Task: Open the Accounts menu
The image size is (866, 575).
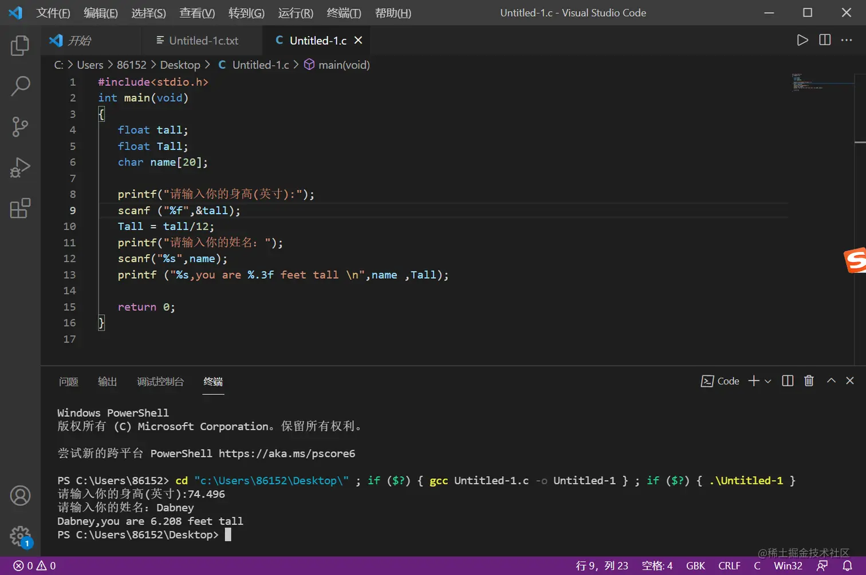Action: tap(20, 495)
